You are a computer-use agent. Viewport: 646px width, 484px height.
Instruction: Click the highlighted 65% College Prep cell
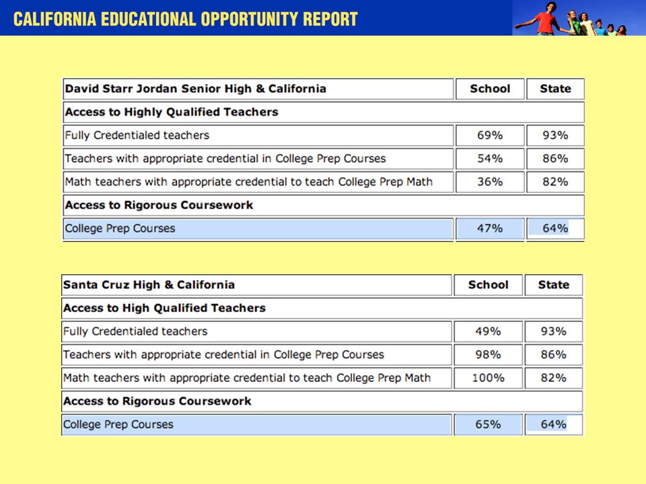[489, 424]
